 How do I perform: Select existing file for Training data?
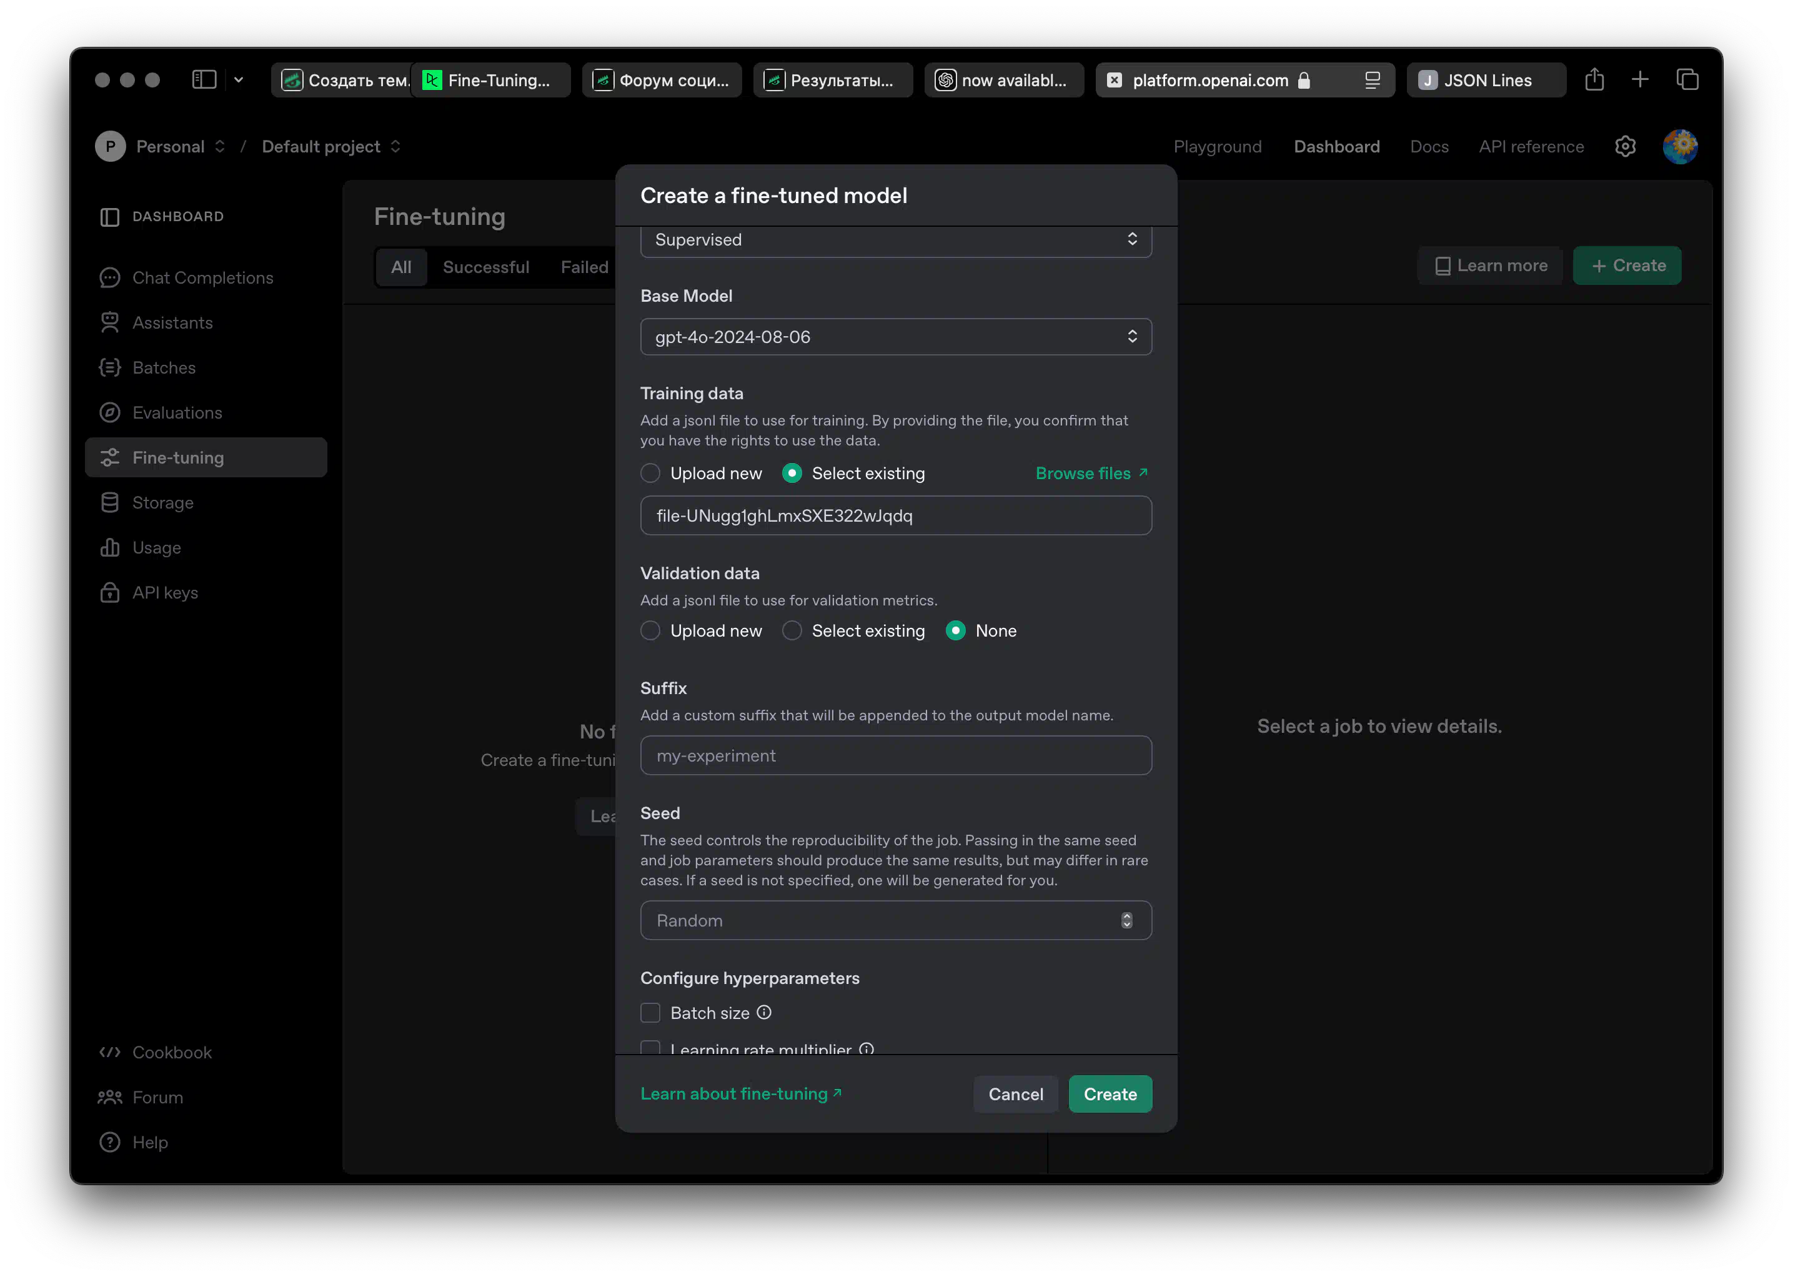(791, 472)
